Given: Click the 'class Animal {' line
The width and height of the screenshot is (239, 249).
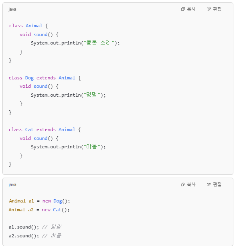Looking at the screenshot, I should [28, 26].
